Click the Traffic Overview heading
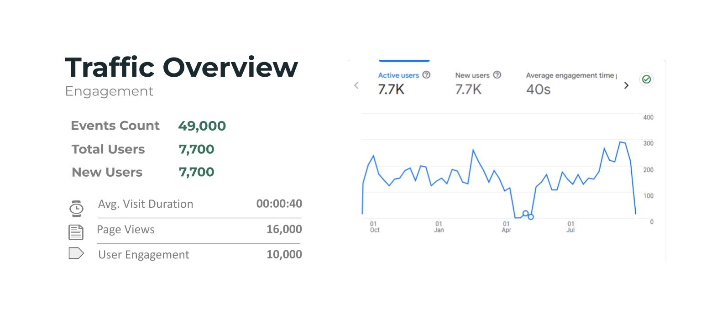 tap(181, 67)
